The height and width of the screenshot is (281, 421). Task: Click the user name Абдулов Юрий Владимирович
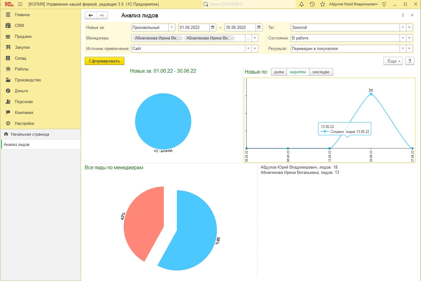(x=353, y=4)
